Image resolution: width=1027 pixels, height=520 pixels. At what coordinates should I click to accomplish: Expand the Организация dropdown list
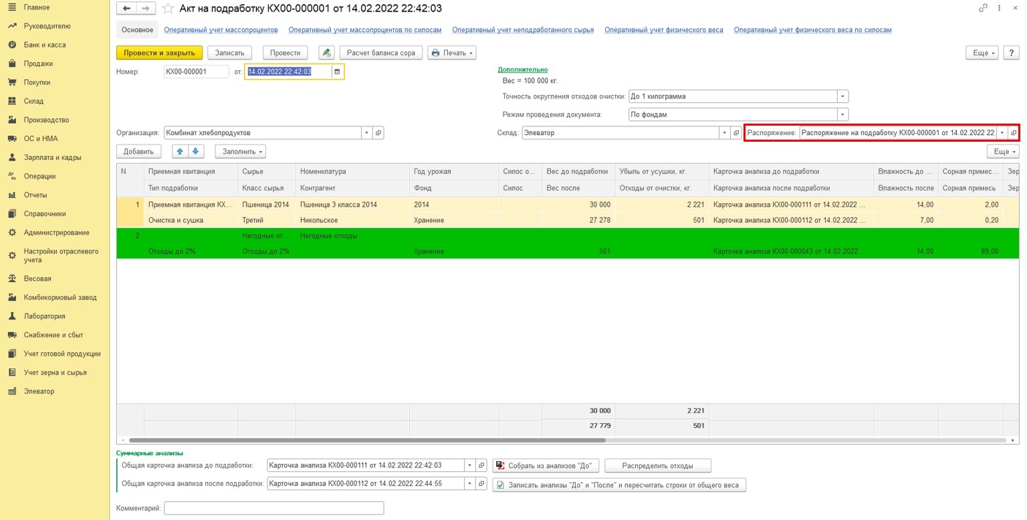(366, 133)
